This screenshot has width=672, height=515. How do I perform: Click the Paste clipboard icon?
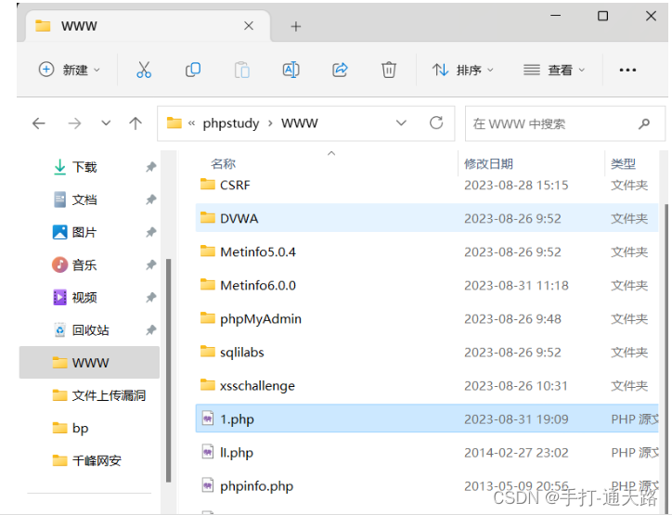point(242,70)
